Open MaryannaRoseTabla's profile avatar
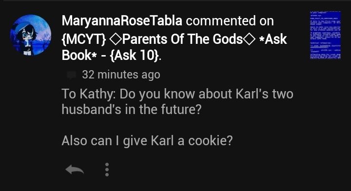This screenshot has width=351, height=191. (31, 35)
